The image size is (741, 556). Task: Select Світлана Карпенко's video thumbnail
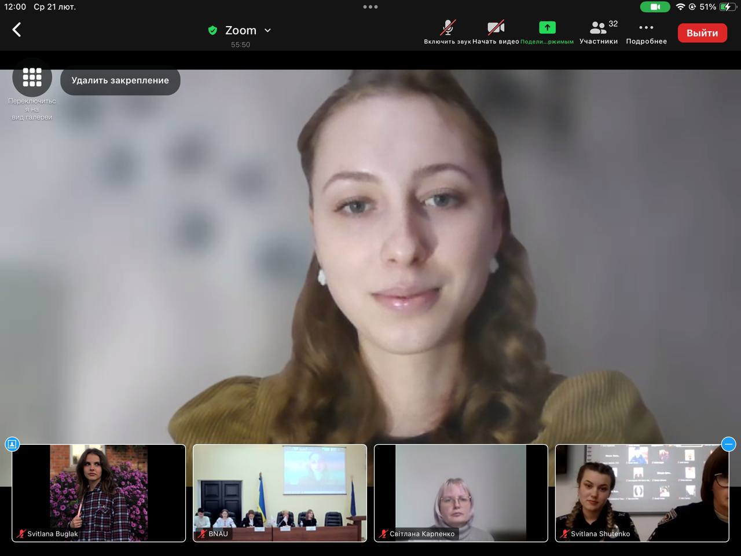click(461, 493)
